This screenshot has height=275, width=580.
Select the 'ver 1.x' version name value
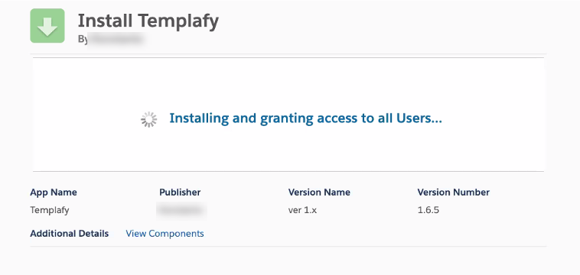click(302, 210)
